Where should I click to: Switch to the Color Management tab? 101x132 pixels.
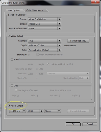pos(35,10)
